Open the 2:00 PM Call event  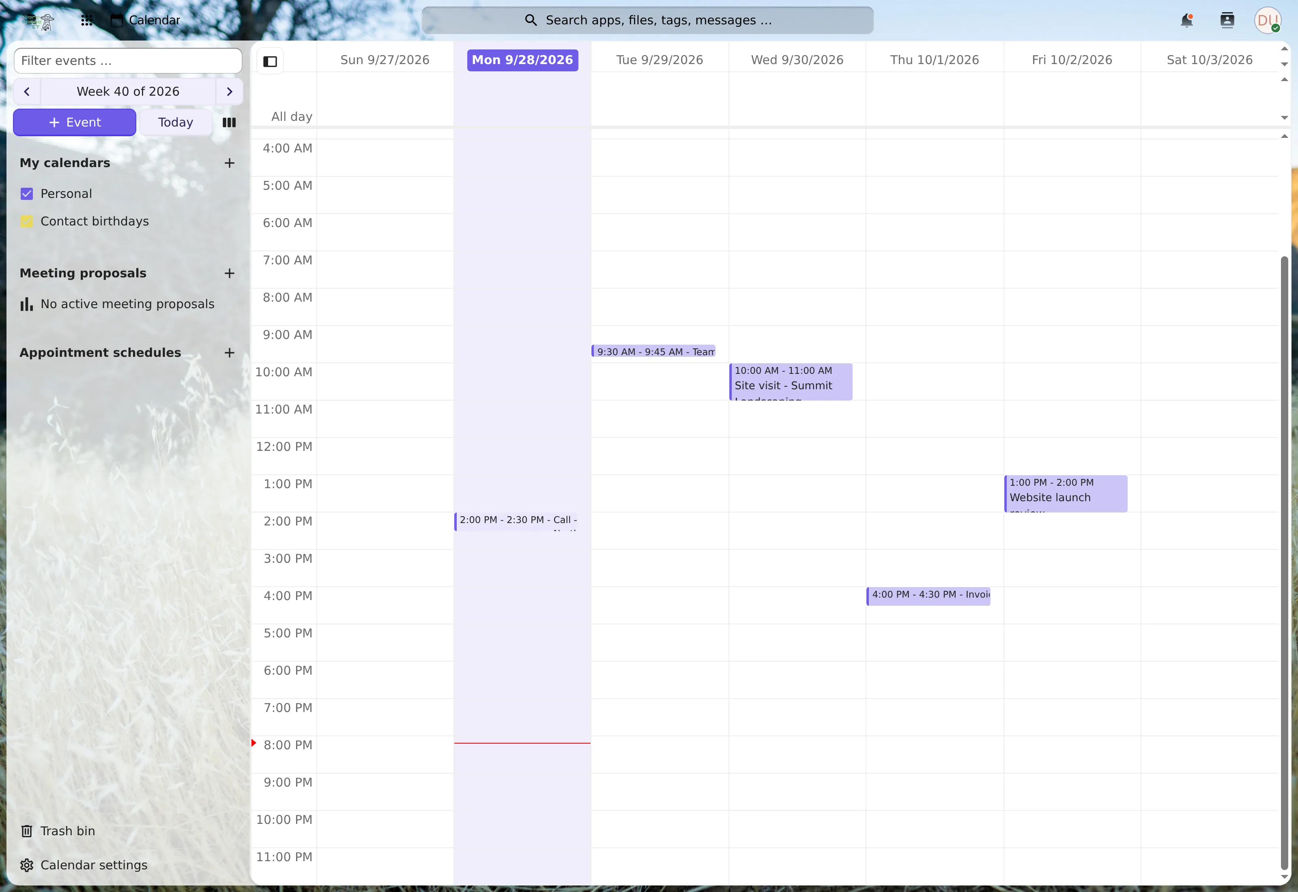pyautogui.click(x=516, y=522)
